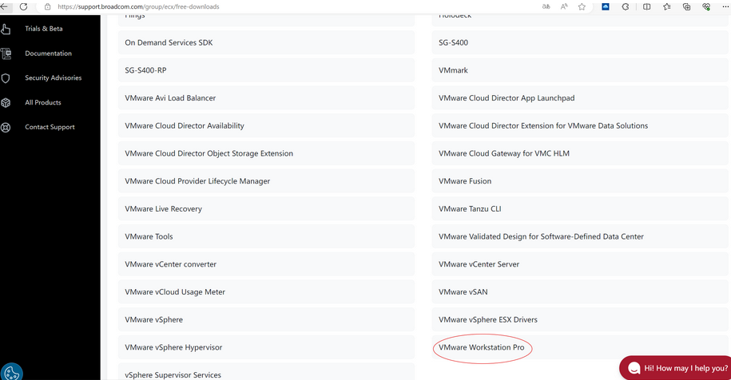Open VMware Cloud Provider Lifecycle Manager
The height and width of the screenshot is (380, 731).
pyautogui.click(x=266, y=181)
